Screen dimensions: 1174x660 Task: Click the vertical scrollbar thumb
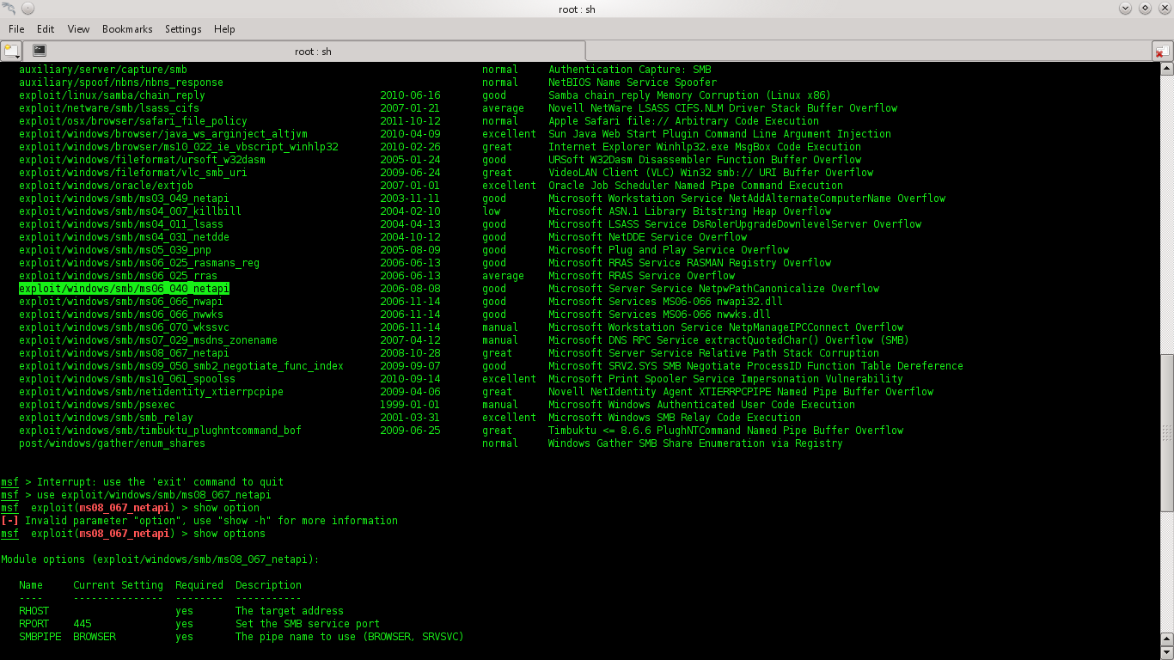(1166, 433)
